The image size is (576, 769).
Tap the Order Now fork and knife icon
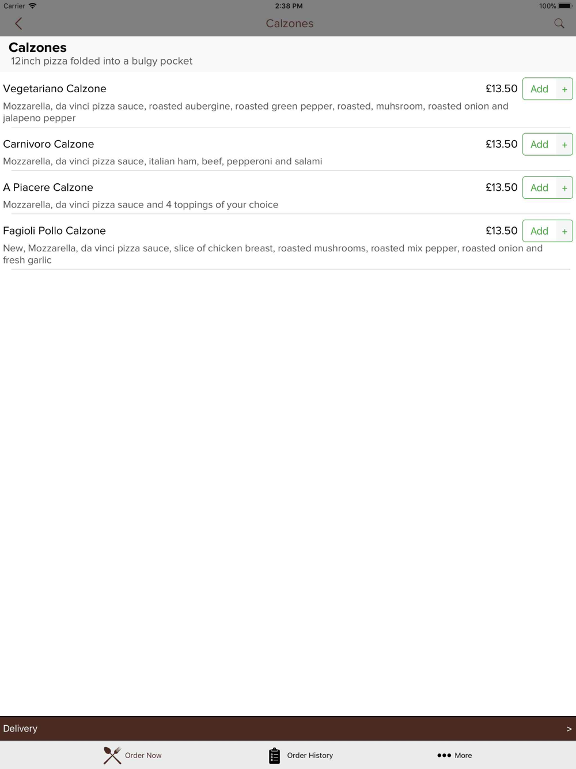click(x=112, y=755)
